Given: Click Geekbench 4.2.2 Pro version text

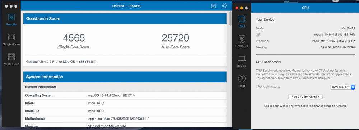Looking at the screenshot, I should pos(61,62).
